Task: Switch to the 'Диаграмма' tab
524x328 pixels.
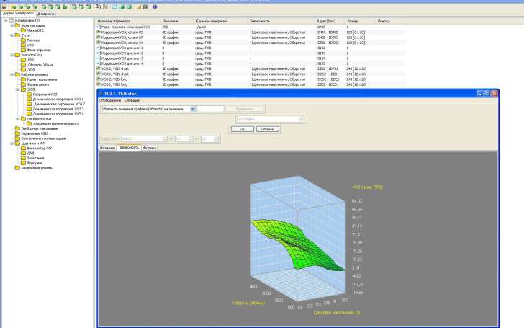Action: (x=45, y=14)
